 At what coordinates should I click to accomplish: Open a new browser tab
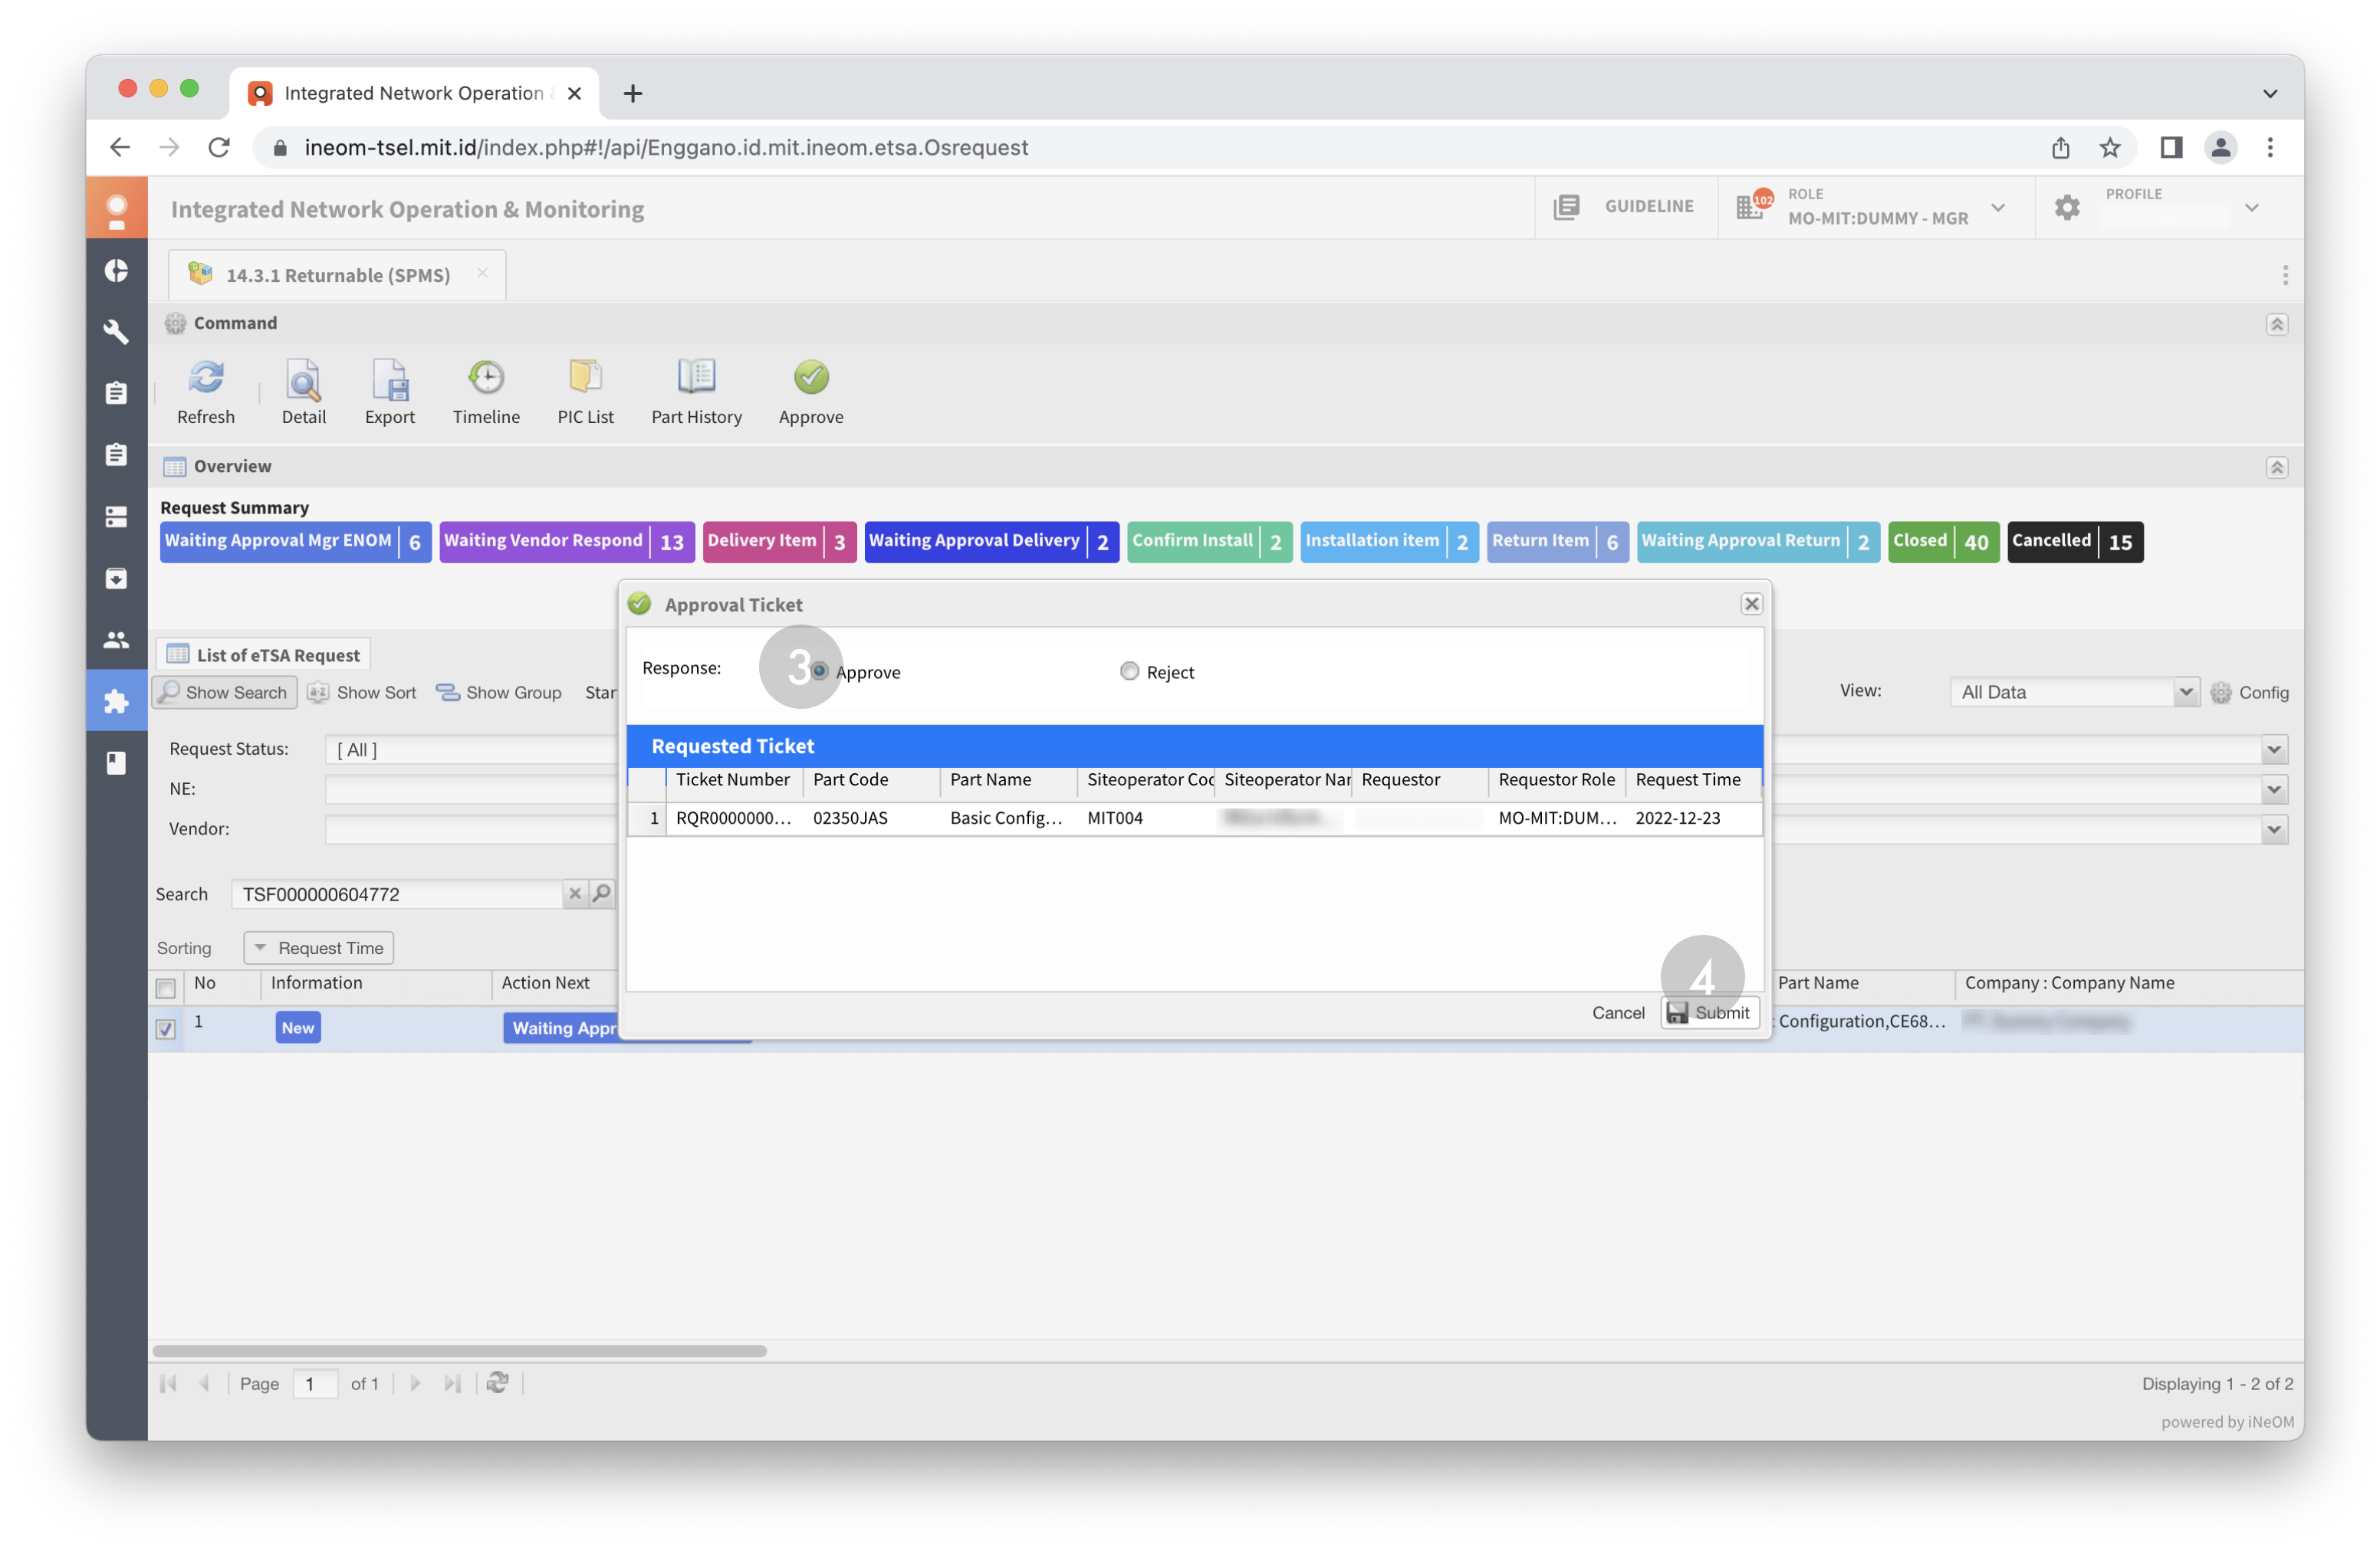(632, 93)
